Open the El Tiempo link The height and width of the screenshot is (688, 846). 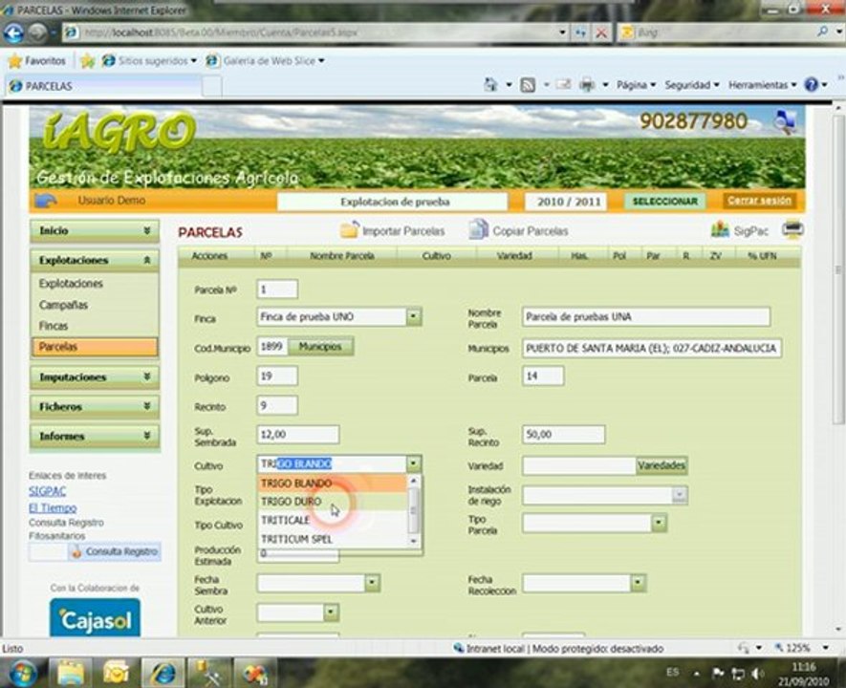53,508
